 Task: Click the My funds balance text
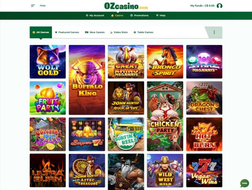pos(202,6)
